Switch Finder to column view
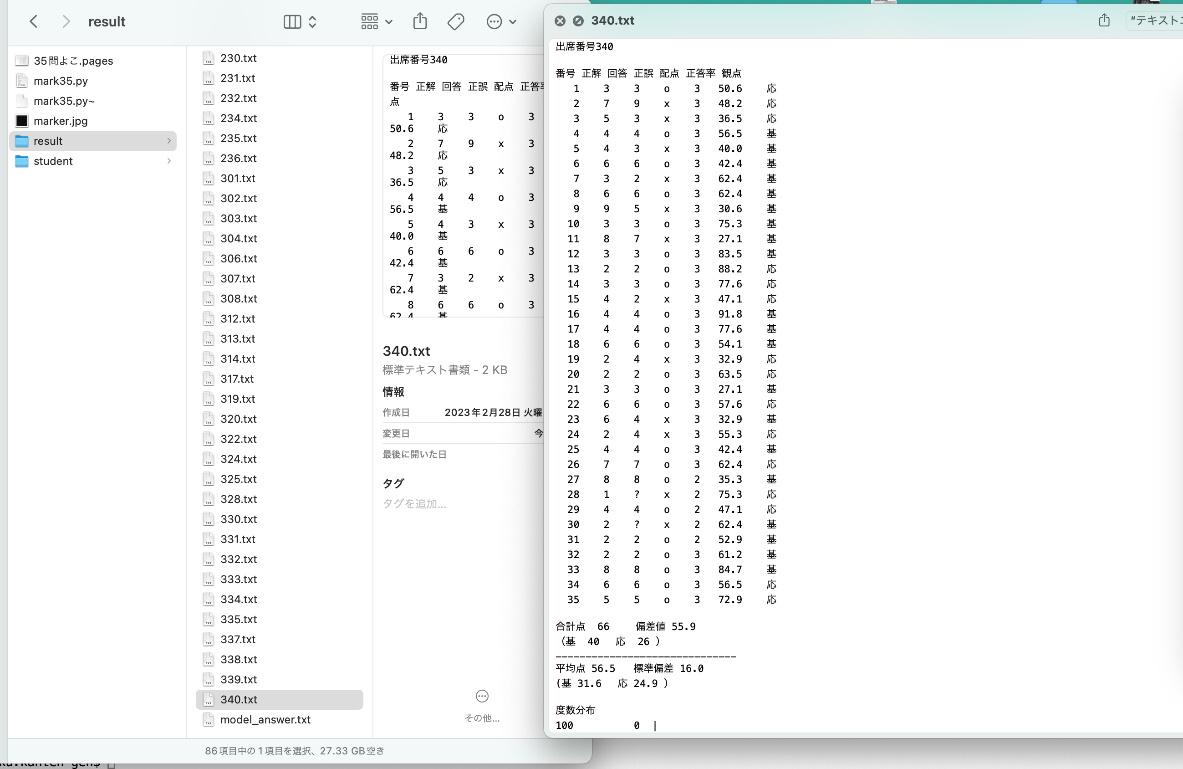 pos(292,21)
